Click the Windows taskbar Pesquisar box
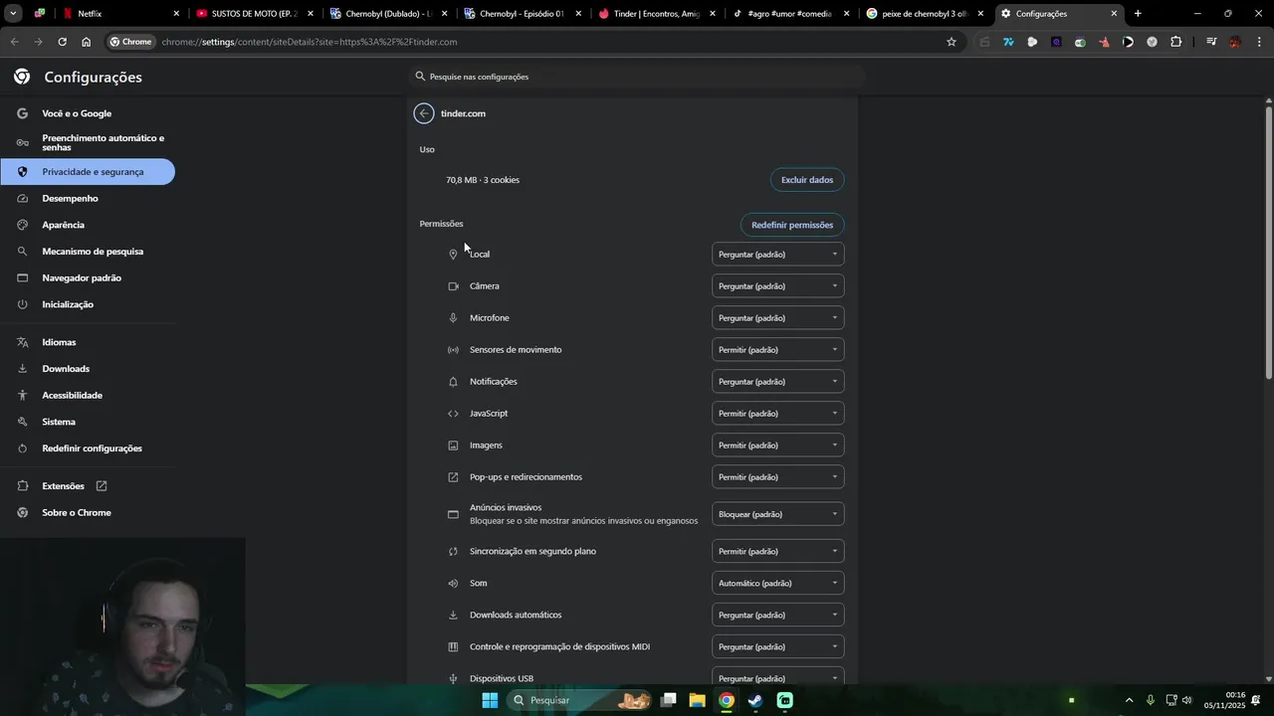The image size is (1274, 716). [579, 700]
